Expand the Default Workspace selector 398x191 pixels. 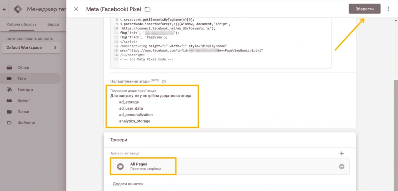coord(31,48)
